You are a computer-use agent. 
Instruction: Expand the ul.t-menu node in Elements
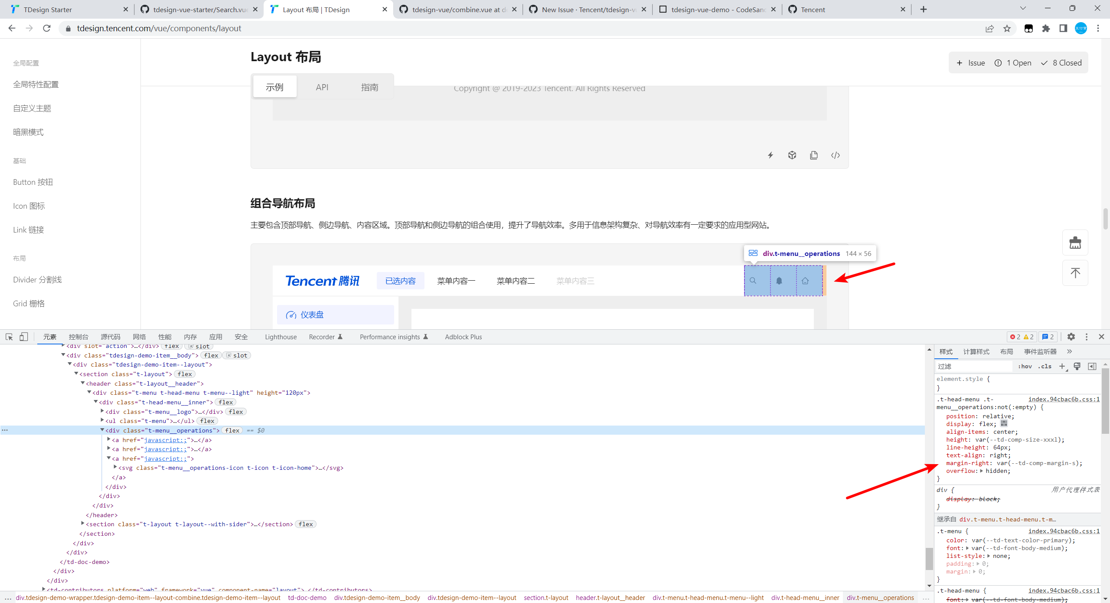(103, 420)
